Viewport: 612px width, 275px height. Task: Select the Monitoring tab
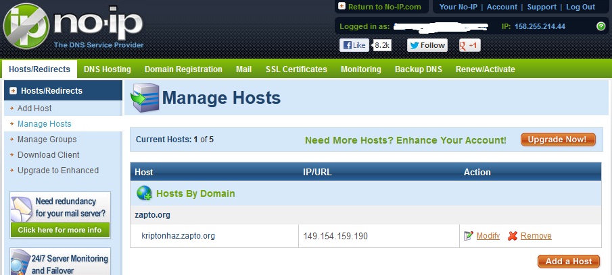click(360, 69)
